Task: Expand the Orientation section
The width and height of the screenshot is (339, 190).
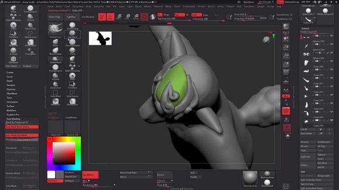Action: coord(12,102)
